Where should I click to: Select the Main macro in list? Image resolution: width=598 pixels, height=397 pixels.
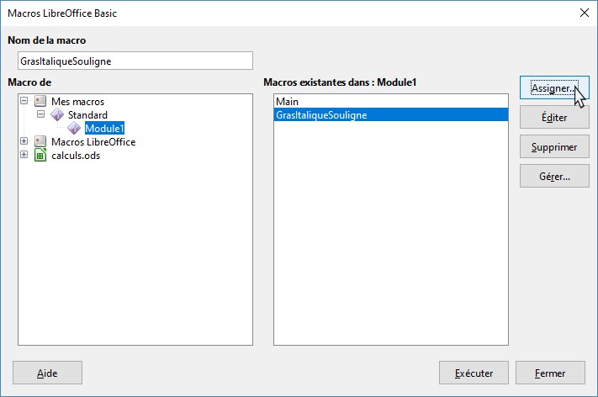pos(288,102)
